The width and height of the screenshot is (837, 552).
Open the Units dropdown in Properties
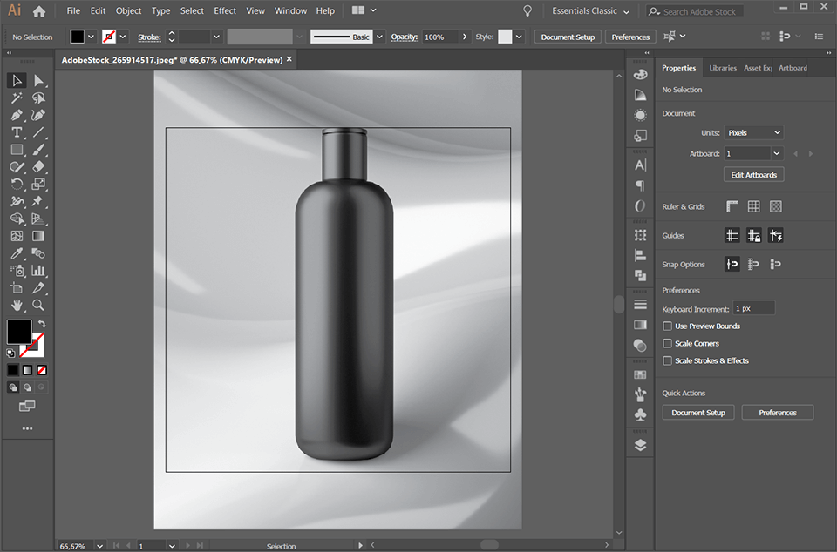pos(753,132)
